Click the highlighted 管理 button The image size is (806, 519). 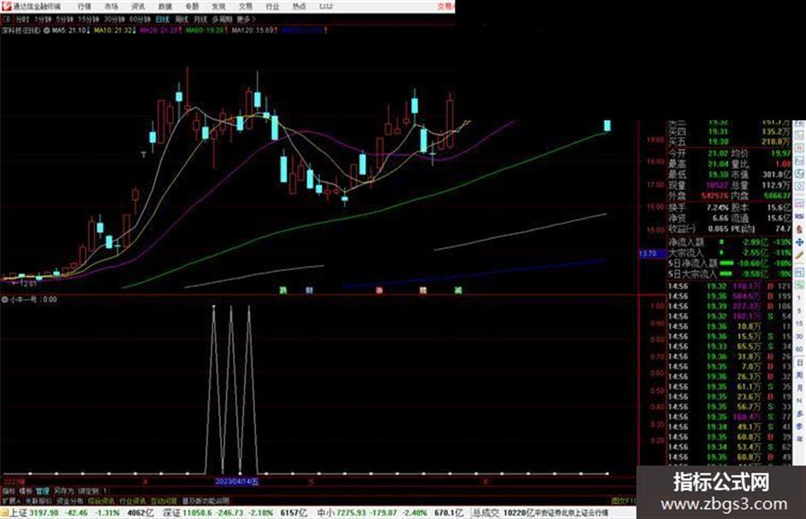[x=43, y=491]
